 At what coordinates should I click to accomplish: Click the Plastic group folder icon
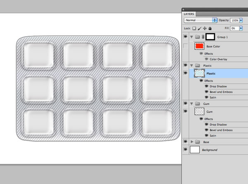tap(197, 65)
